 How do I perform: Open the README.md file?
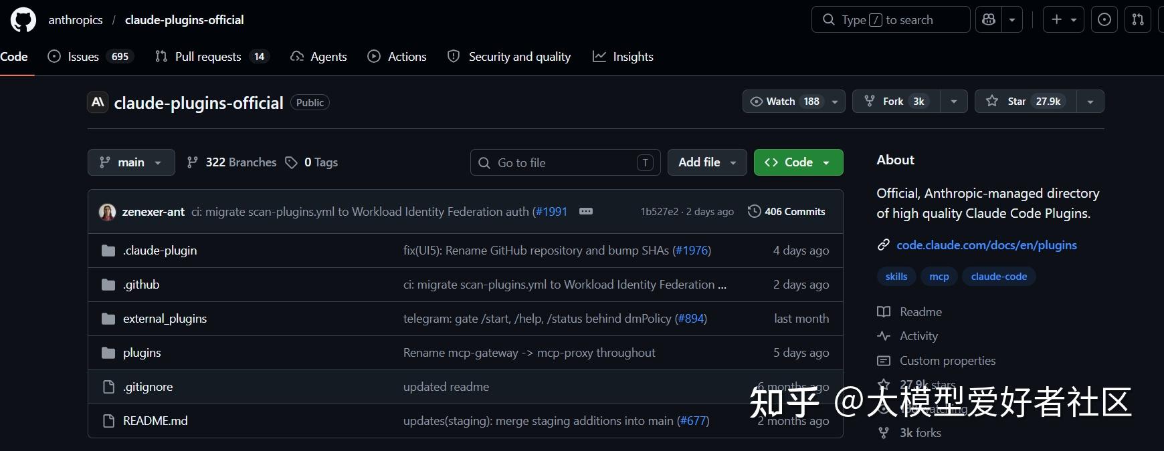point(155,421)
